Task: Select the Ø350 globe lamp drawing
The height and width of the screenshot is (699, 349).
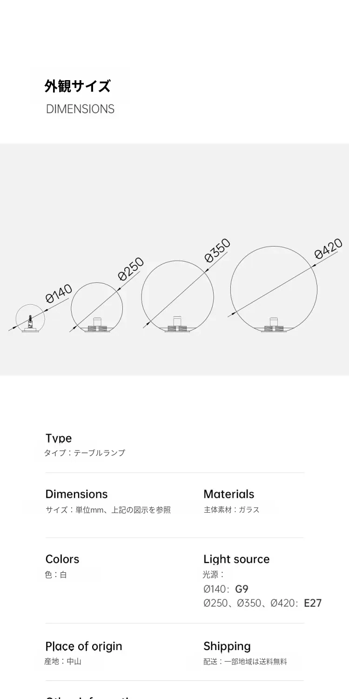Action: tap(177, 296)
